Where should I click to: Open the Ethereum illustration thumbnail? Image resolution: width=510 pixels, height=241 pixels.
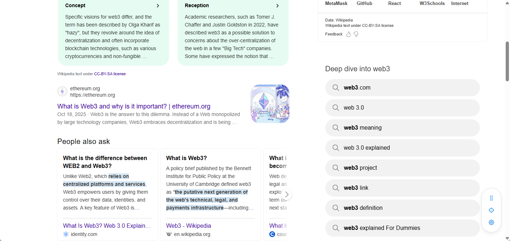[x=270, y=104]
